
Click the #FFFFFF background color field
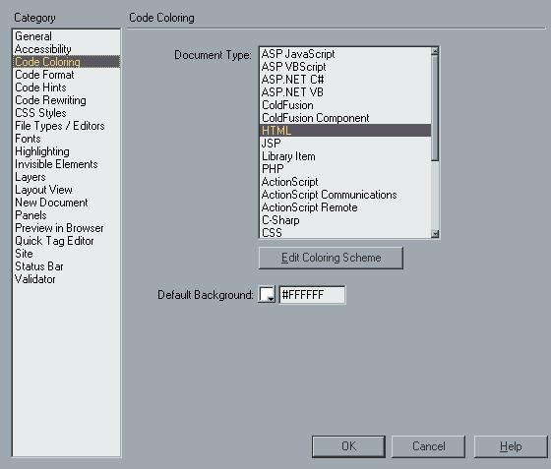[312, 295]
